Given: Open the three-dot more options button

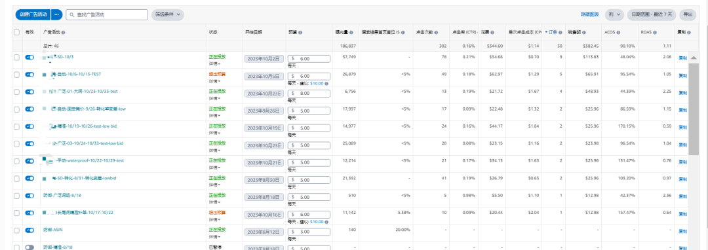Looking at the screenshot, I should tap(57, 14).
